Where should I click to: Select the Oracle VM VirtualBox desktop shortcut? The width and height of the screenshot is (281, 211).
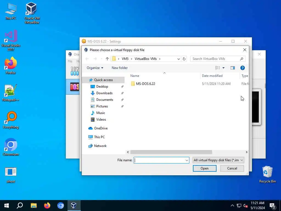[32, 13]
